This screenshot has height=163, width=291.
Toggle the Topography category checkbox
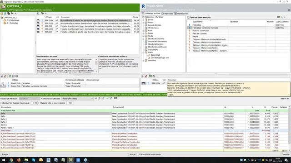146,50
